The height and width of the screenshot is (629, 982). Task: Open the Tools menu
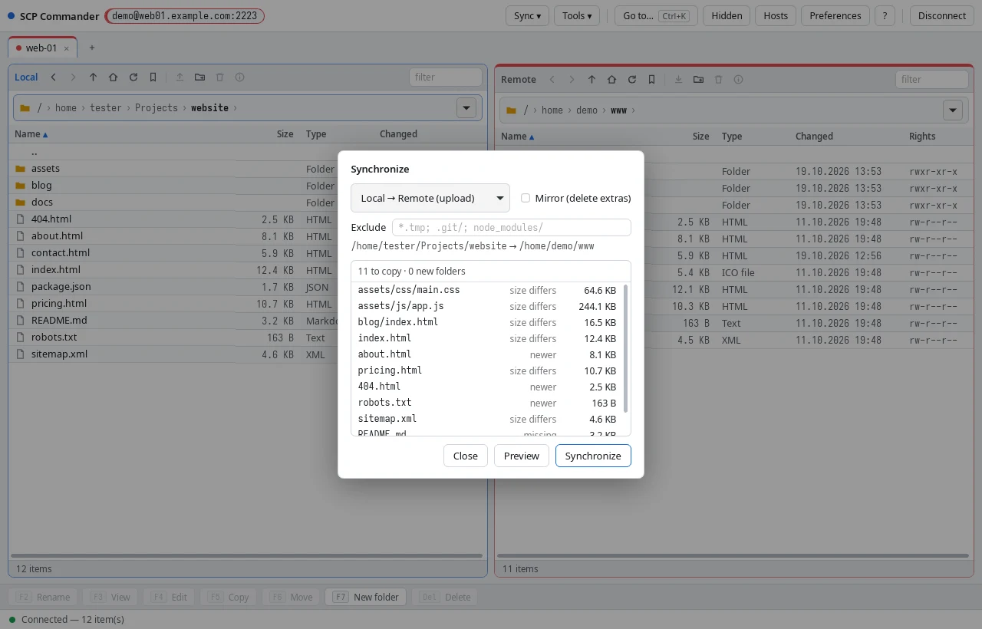click(x=577, y=15)
